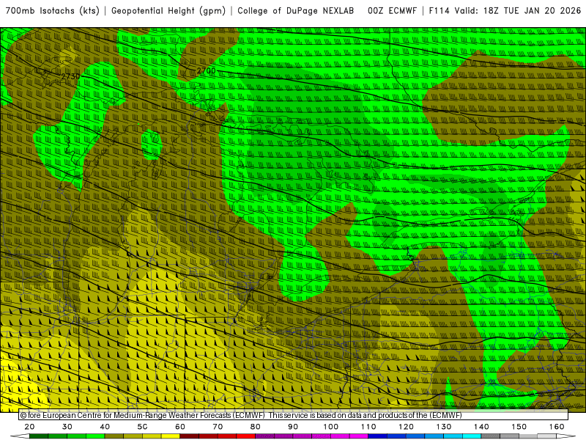
Task: Click the legend value label 80
Action: 255,427
